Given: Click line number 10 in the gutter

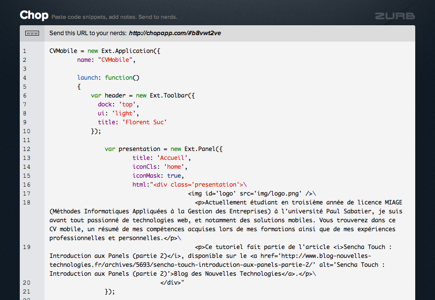Looking at the screenshot, I should coord(26,131).
